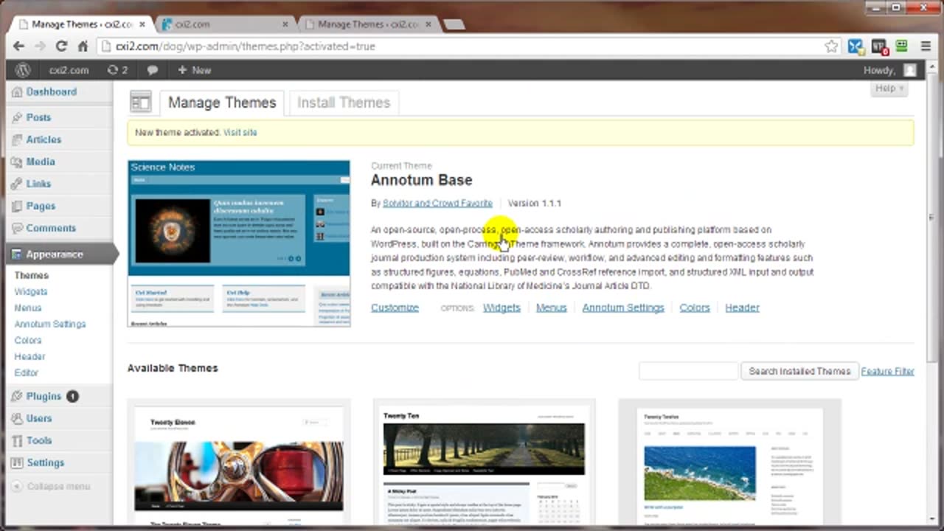Image resolution: width=944 pixels, height=531 pixels.
Task: Open the Themes sidebar submenu item
Action: point(32,275)
